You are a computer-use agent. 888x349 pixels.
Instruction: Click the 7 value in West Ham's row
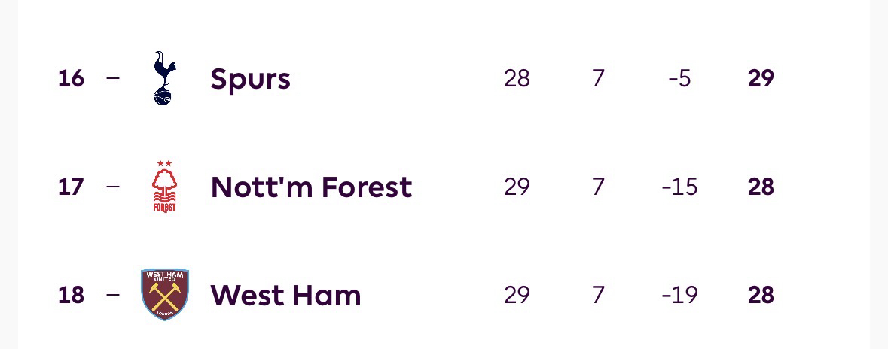coord(598,295)
